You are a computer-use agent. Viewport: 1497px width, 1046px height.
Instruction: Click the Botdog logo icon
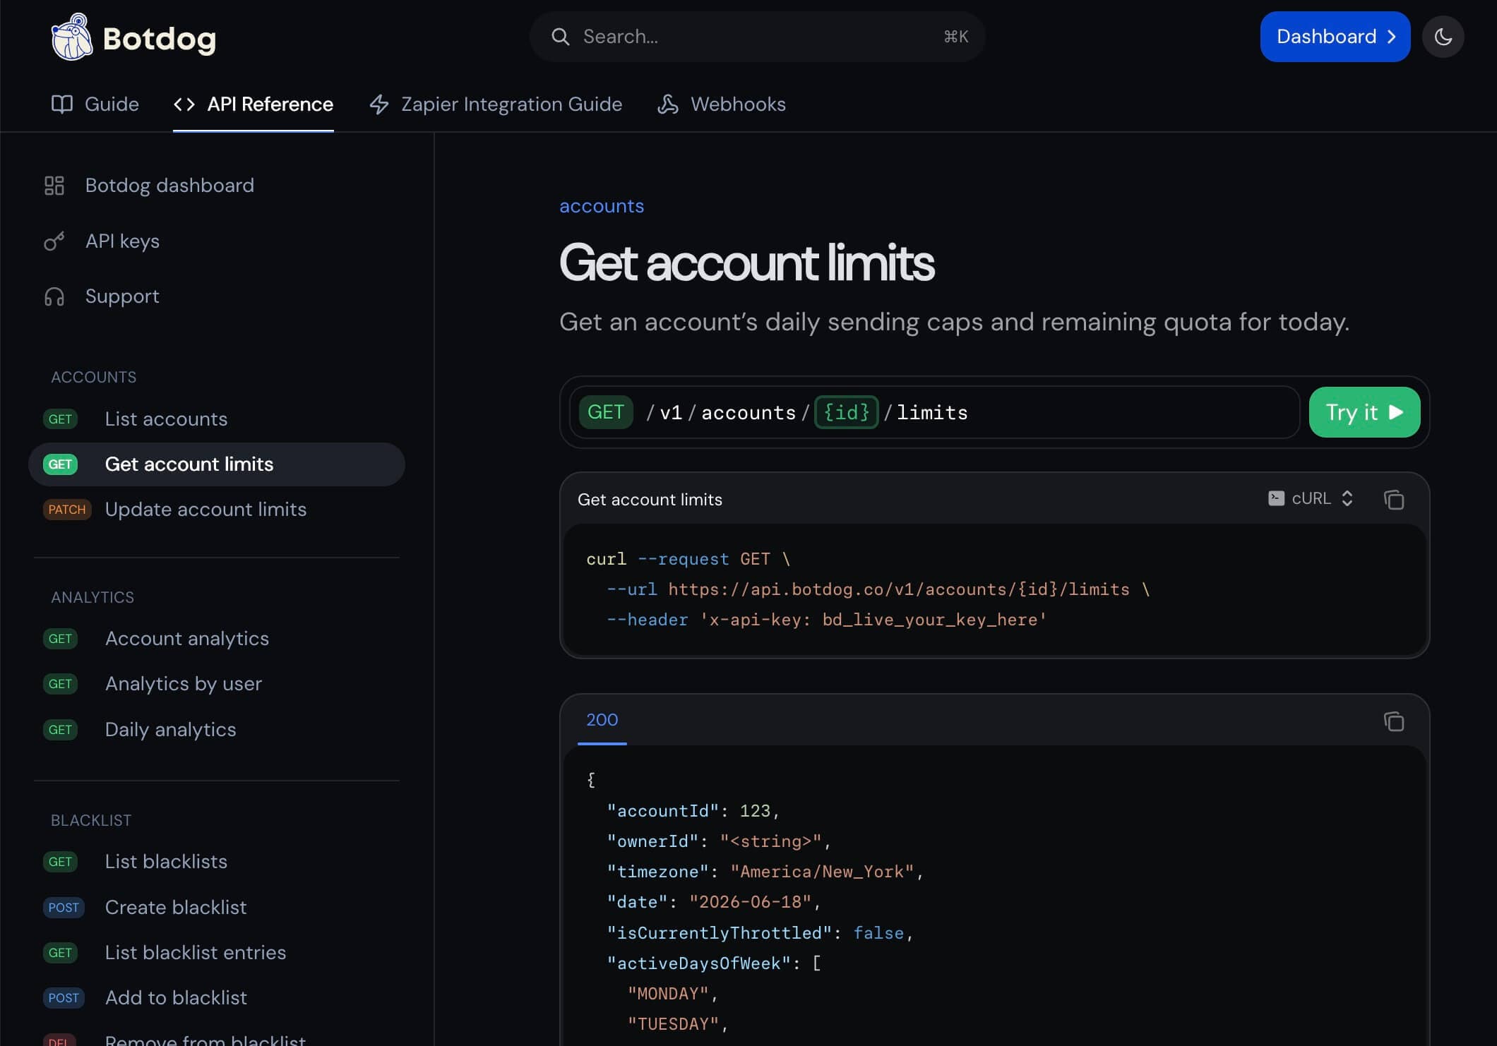coord(71,37)
